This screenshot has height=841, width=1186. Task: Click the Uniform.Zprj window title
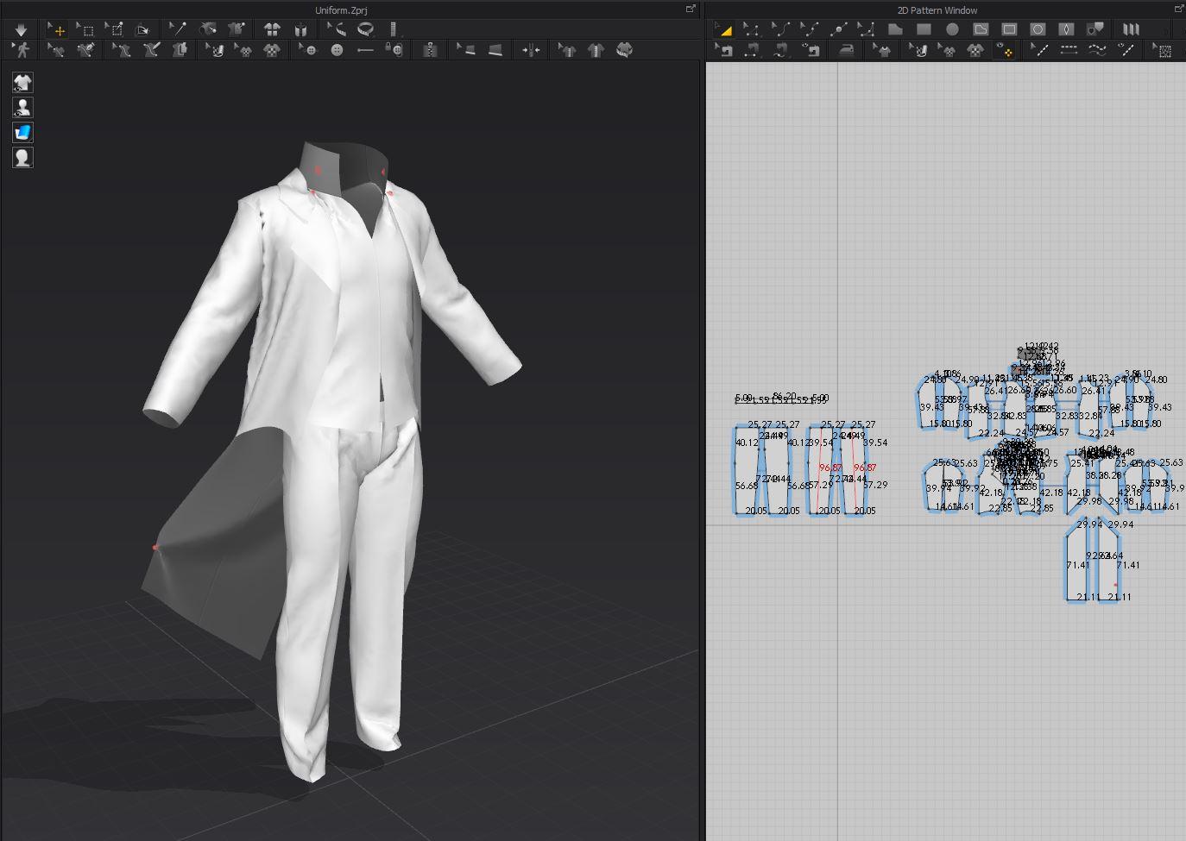341,10
